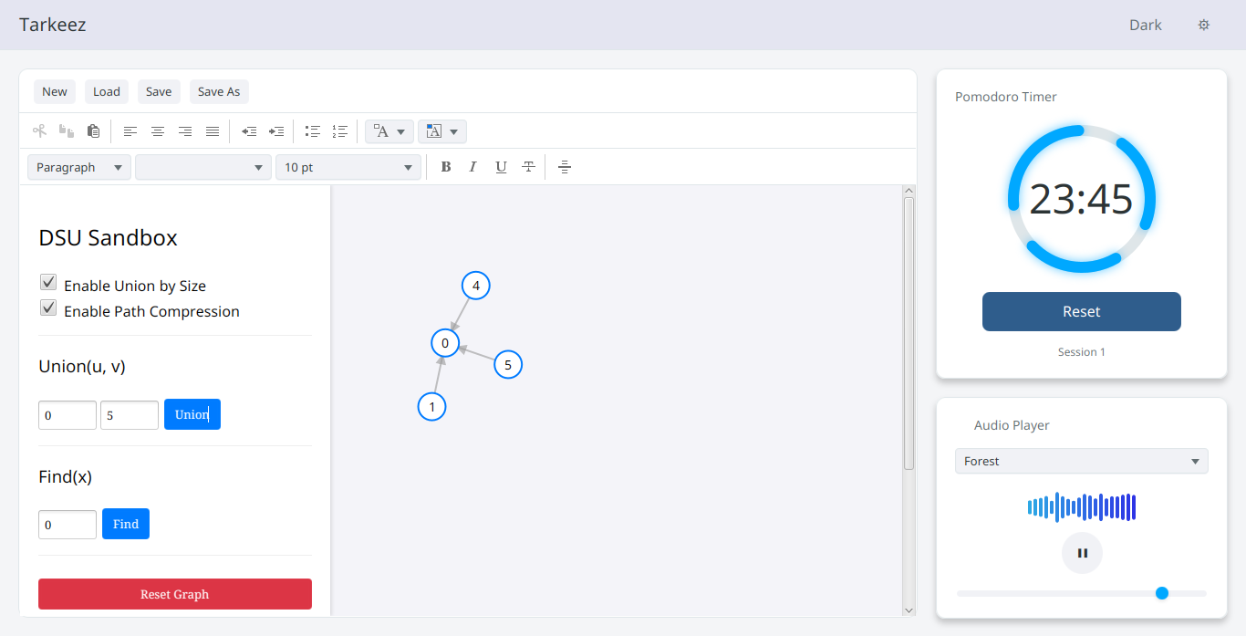Click the Cut scissors icon
The width and height of the screenshot is (1246, 636).
[x=39, y=131]
